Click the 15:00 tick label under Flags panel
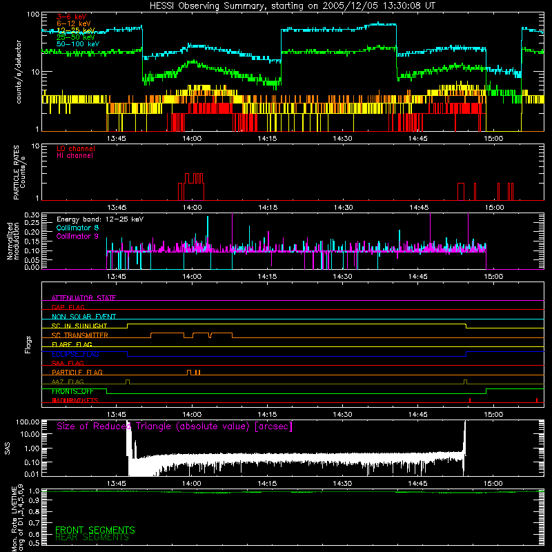The image size is (552, 552). (493, 415)
